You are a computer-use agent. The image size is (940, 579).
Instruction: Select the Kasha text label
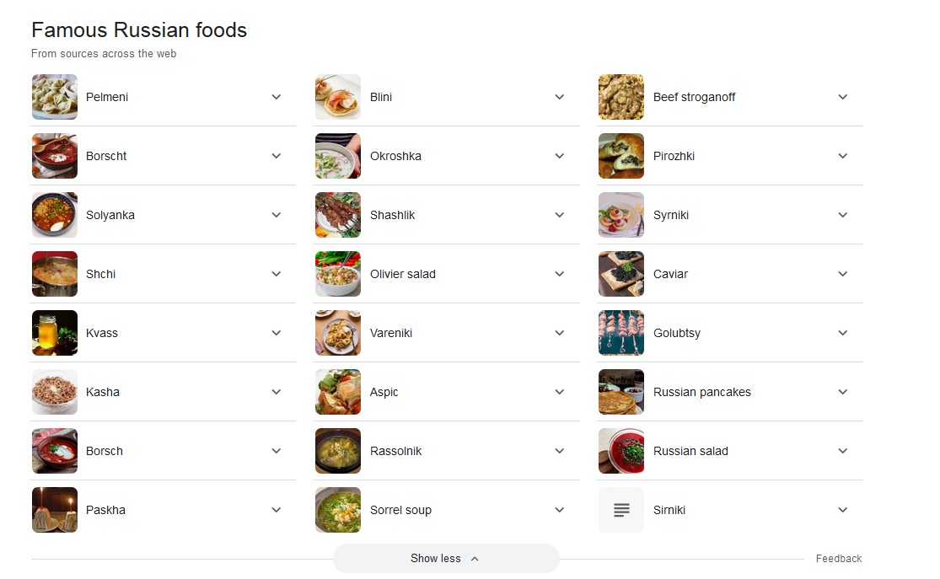tap(103, 392)
